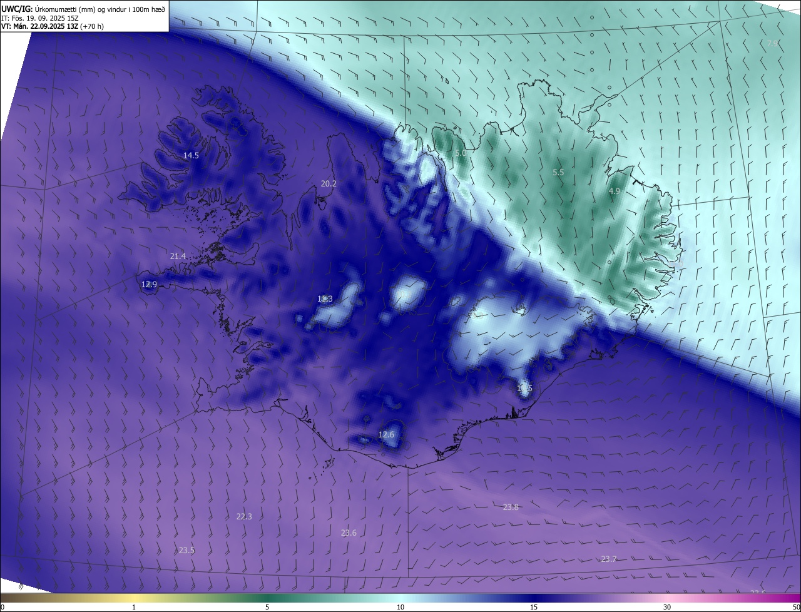Click the '15' tick on the color scale

[534, 607]
